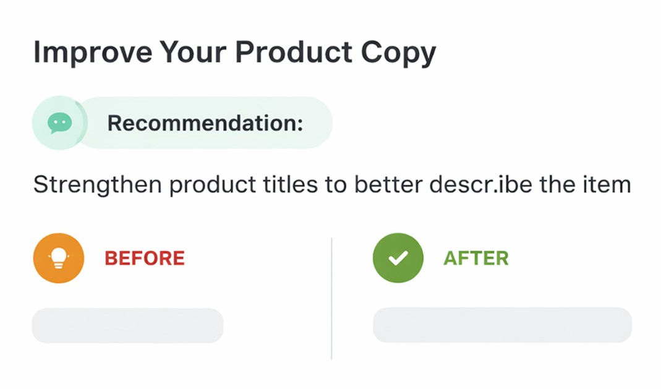Click the green chat bubble icon
661x389 pixels.
59,123
